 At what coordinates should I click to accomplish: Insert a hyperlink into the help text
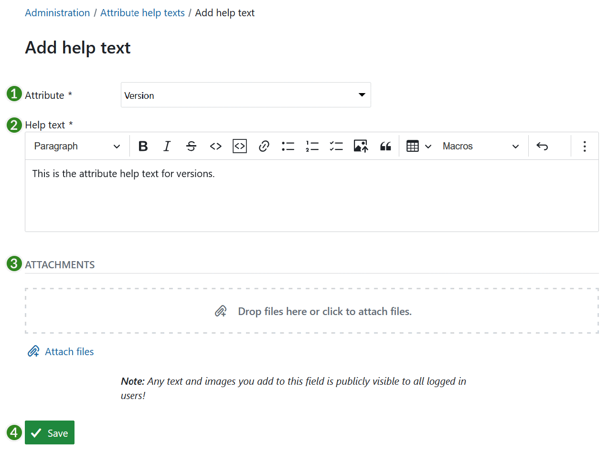pos(264,146)
